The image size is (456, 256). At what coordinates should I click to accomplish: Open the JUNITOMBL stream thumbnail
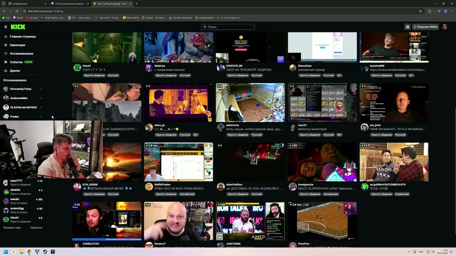[250, 221]
